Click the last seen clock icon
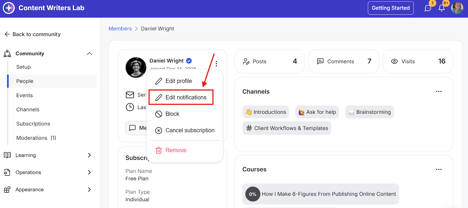This screenshot has height=208, width=468. pos(130,107)
